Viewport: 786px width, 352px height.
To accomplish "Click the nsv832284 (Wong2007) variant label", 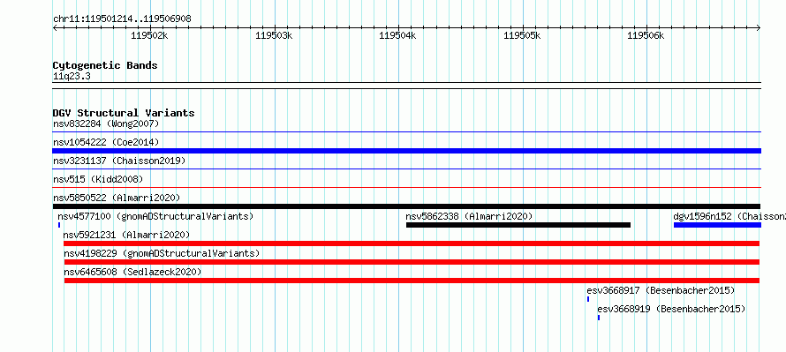I will click(x=106, y=124).
